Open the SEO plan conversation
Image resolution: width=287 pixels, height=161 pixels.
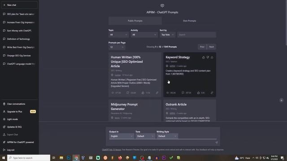[x=19, y=14]
